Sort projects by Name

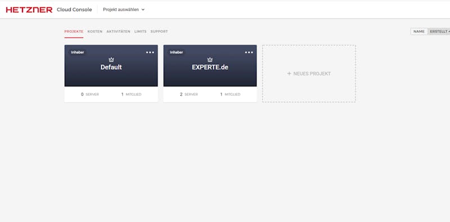tap(419, 31)
